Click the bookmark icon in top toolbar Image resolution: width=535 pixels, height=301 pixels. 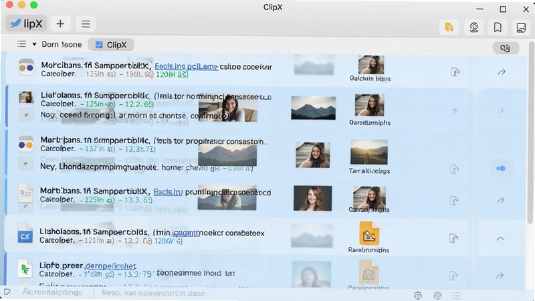coord(498,27)
